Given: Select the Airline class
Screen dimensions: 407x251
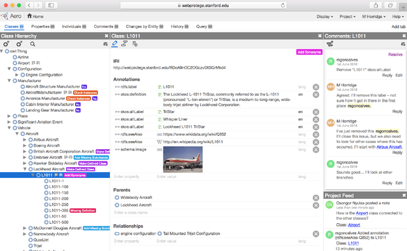Looking at the screenshot, I should click(x=23, y=57).
